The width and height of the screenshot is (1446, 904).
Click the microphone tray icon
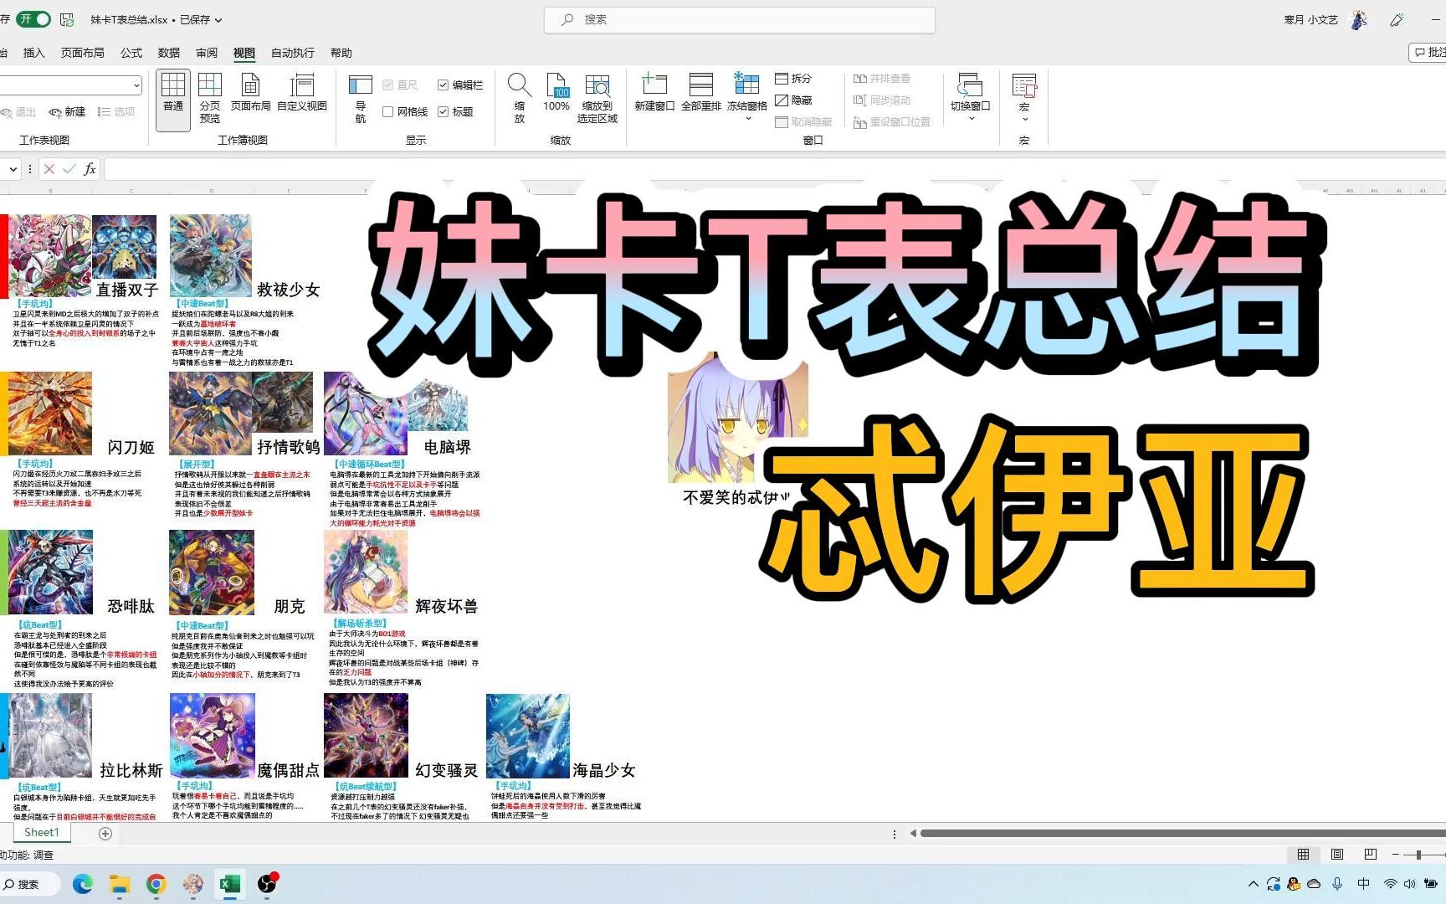[x=1337, y=884]
